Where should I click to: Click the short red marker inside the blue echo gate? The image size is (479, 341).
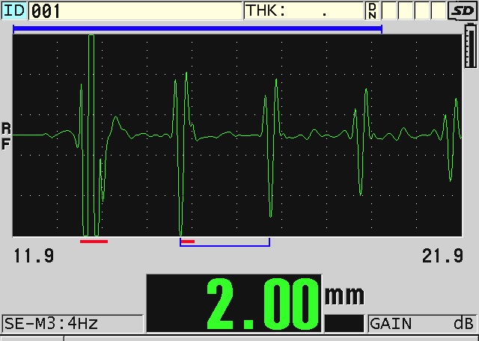(188, 242)
